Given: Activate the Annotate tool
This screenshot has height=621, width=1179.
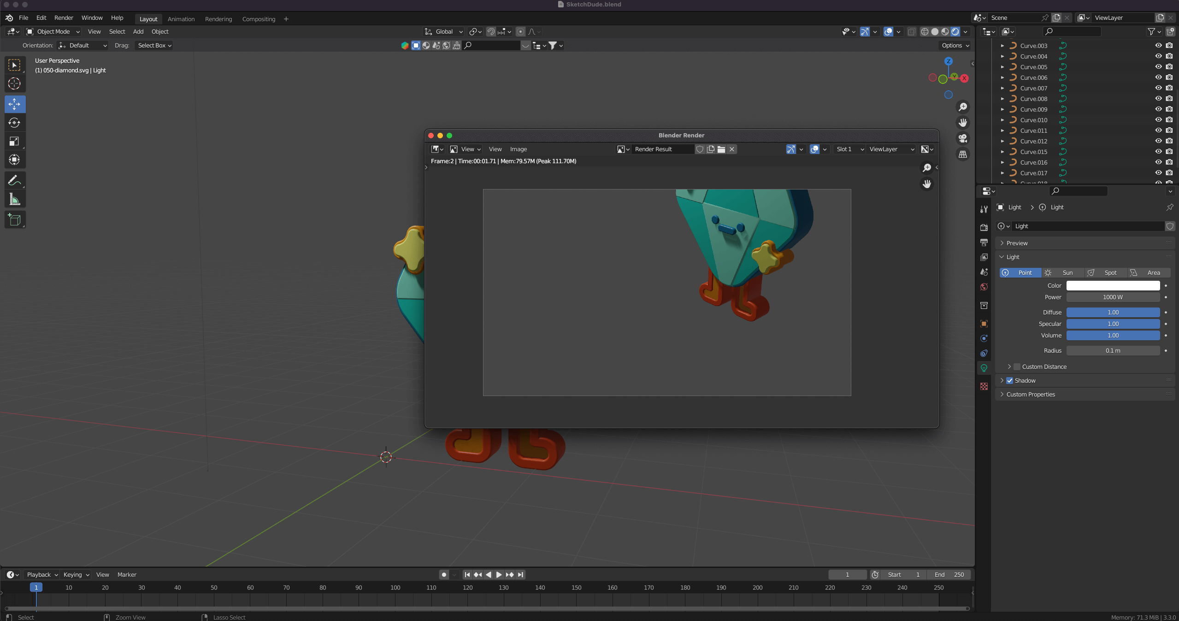Looking at the screenshot, I should tap(15, 180).
